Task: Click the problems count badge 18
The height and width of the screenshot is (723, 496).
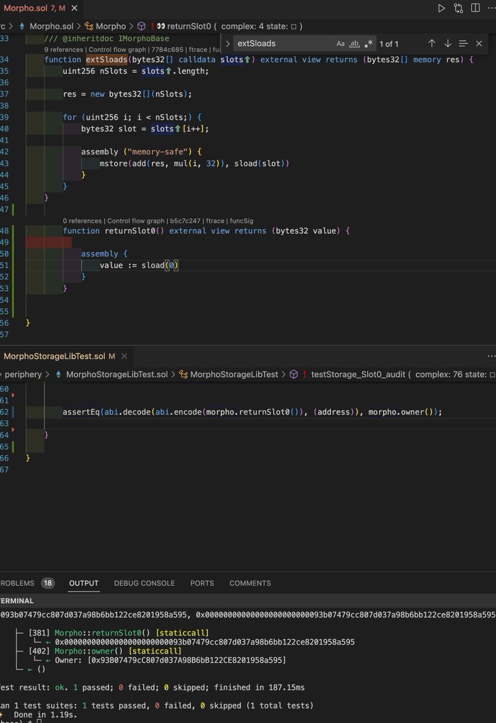Action: pos(48,583)
